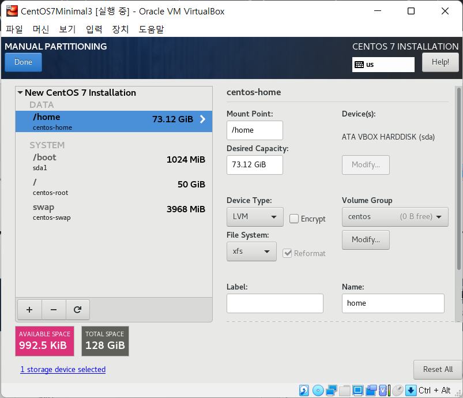The width and height of the screenshot is (463, 398).
Task: Open the 파일 menu
Action: point(14,29)
